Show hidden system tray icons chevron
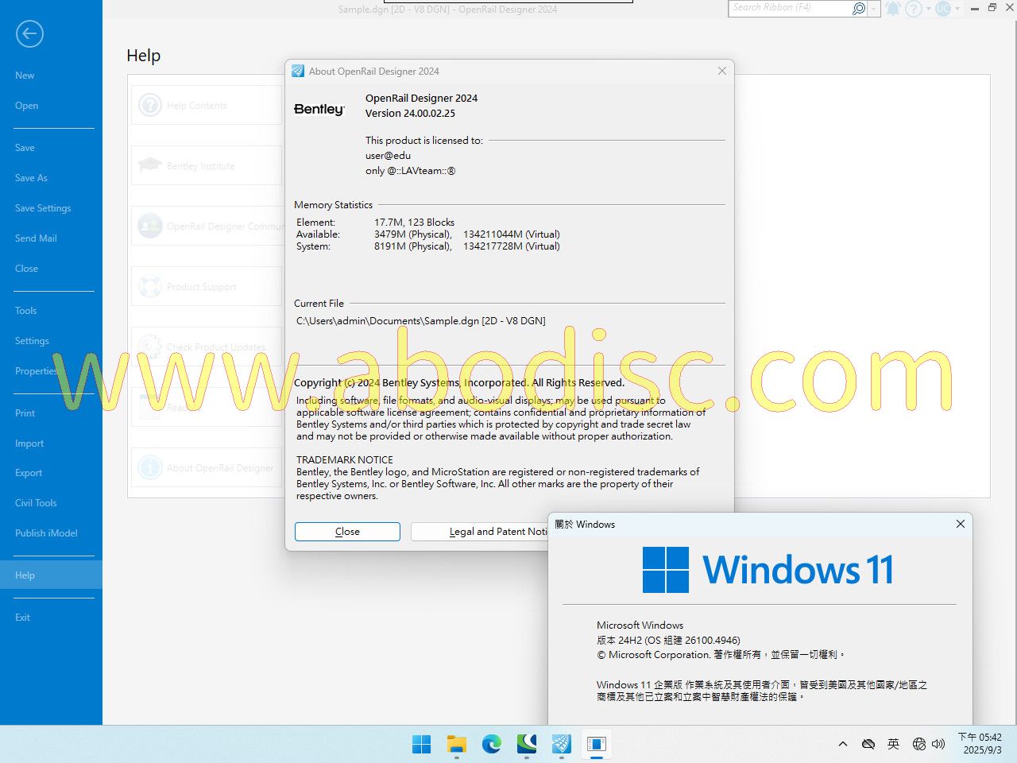Image resolution: width=1017 pixels, height=763 pixels. (x=843, y=744)
